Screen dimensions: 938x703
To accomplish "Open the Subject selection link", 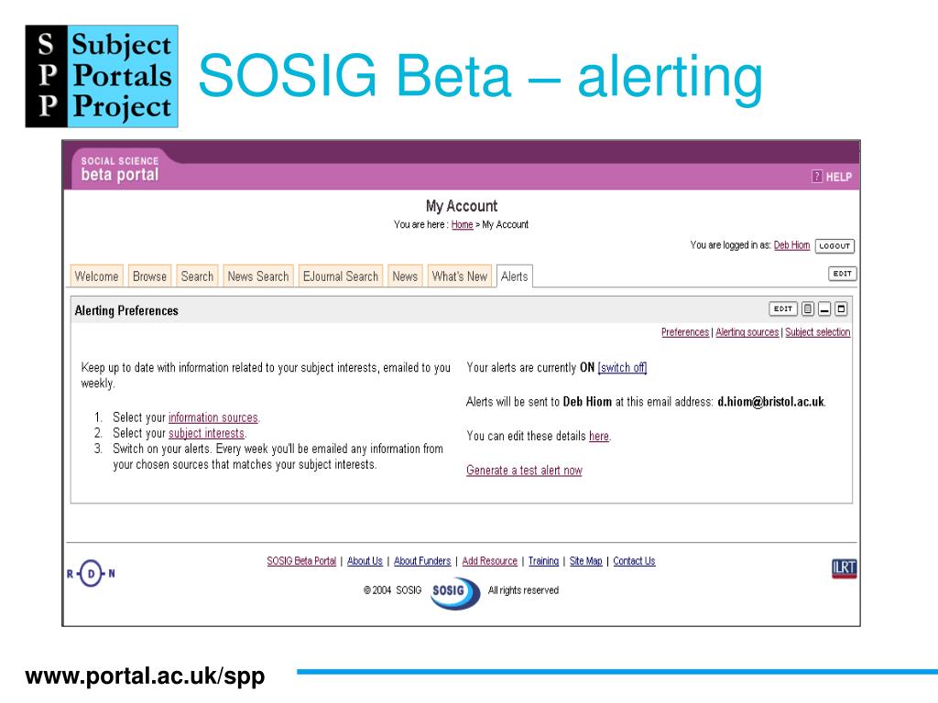I will click(x=818, y=332).
